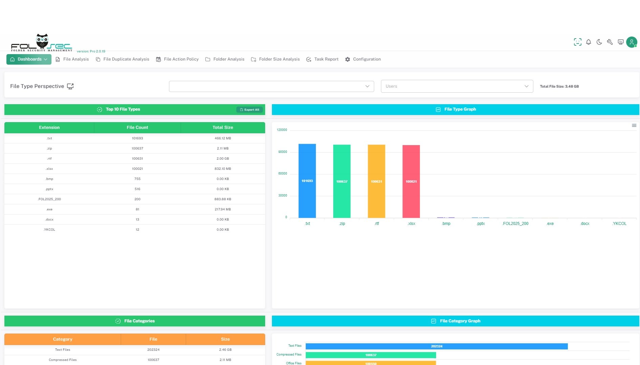Toggle dark mode with moon icon

coord(599,42)
